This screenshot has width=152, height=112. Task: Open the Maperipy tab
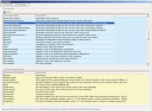tap(23, 5)
